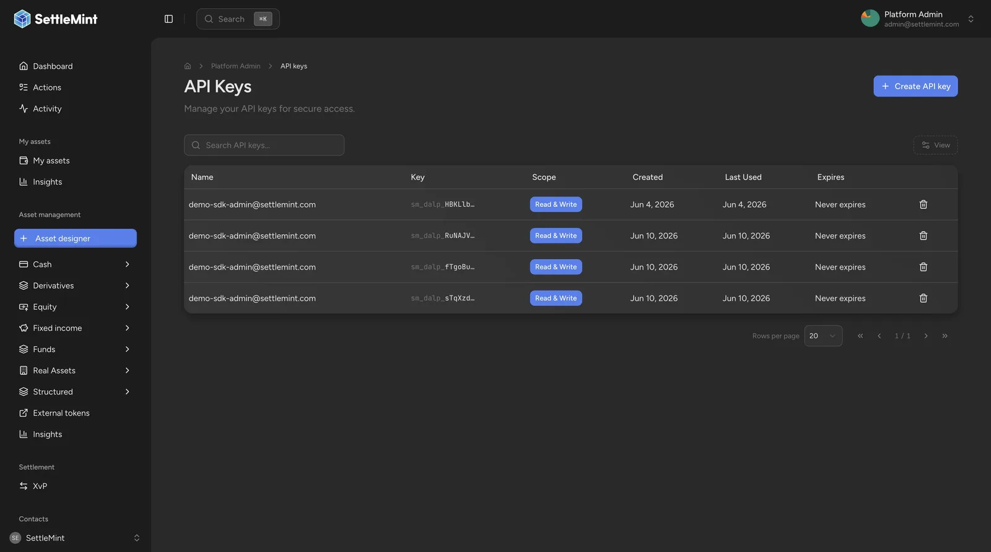
Task: Click the Dashboard home icon
Action: (24, 66)
